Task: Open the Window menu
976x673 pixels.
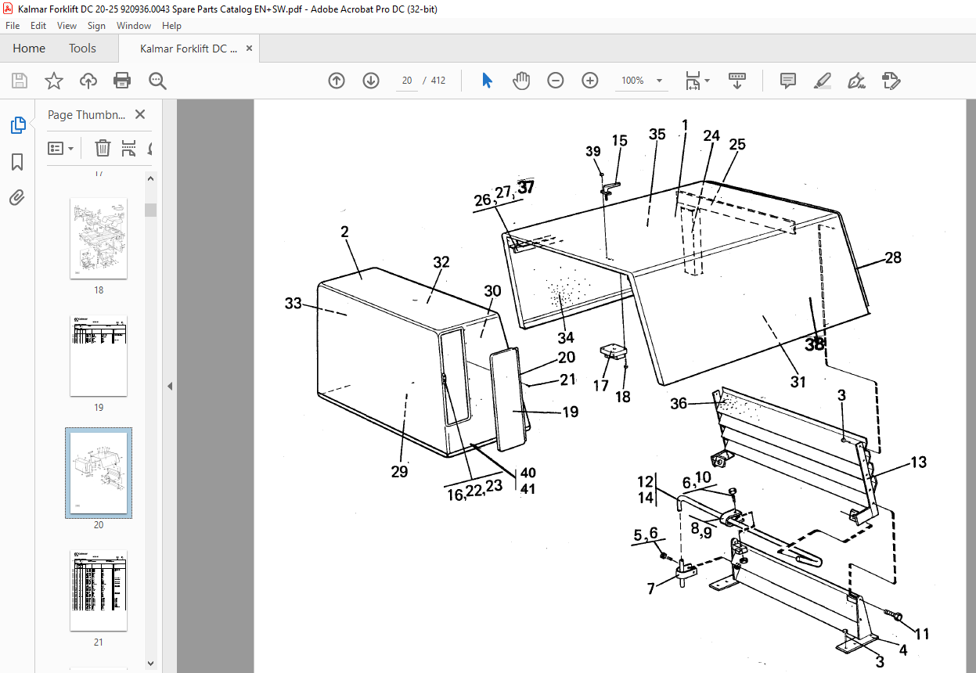Action: click(x=134, y=26)
